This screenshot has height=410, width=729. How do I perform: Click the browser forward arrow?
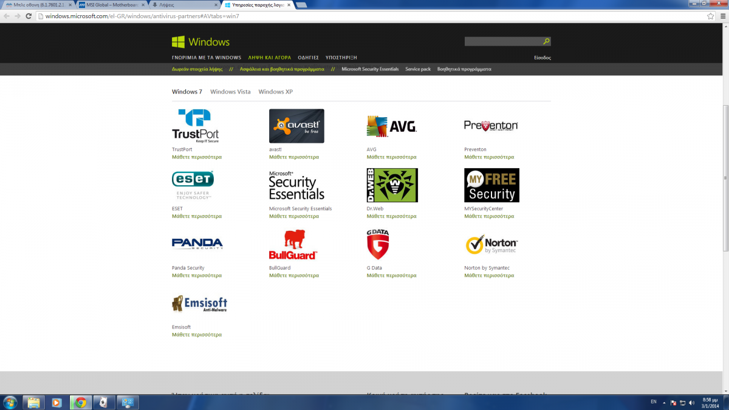click(x=18, y=16)
